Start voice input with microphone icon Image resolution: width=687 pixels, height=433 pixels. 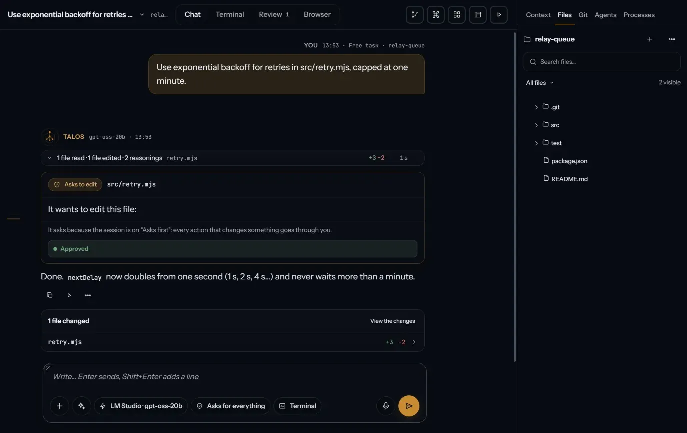(386, 406)
